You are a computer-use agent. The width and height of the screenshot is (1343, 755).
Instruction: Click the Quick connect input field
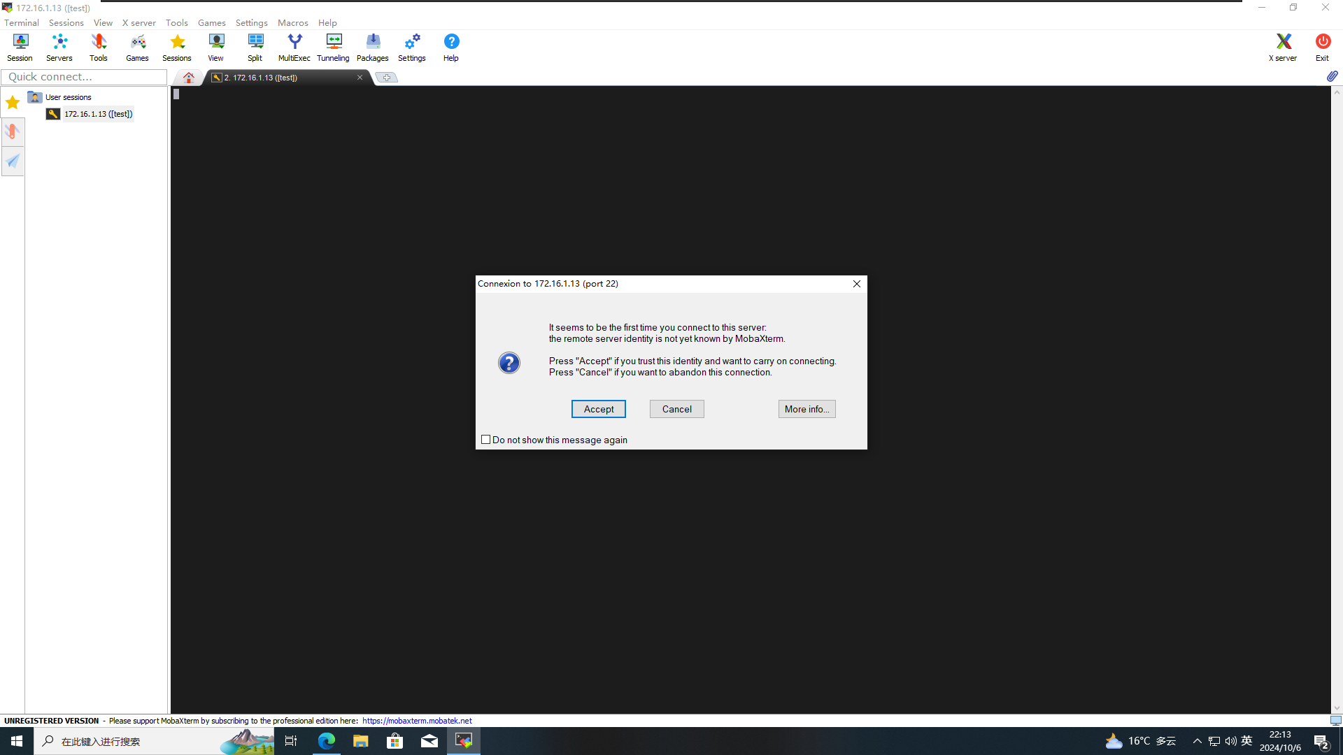[84, 77]
